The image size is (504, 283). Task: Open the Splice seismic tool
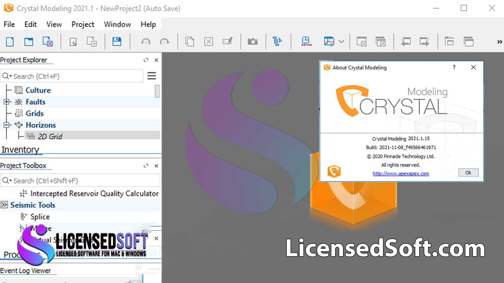point(40,217)
